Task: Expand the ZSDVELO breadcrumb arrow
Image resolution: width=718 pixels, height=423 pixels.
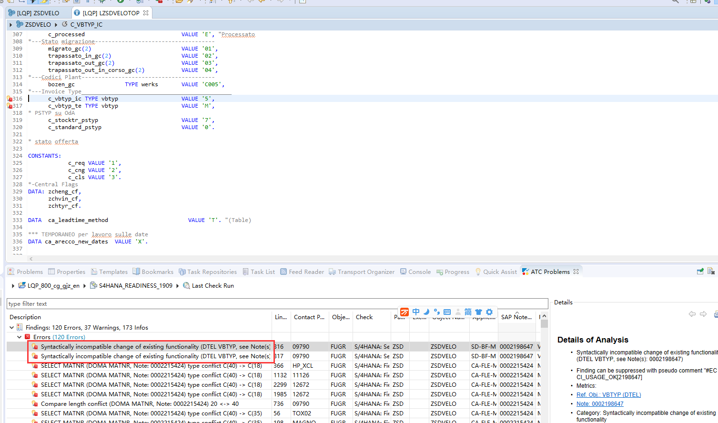Action: [10, 24]
